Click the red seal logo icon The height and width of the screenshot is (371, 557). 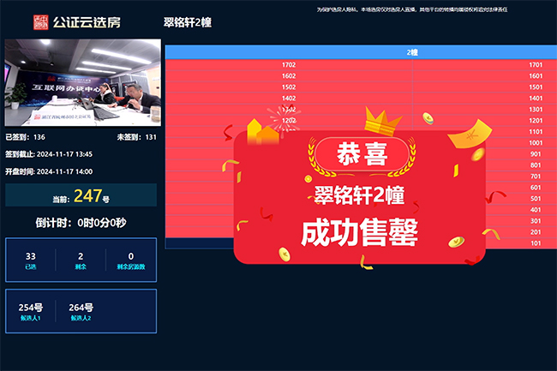[41, 22]
